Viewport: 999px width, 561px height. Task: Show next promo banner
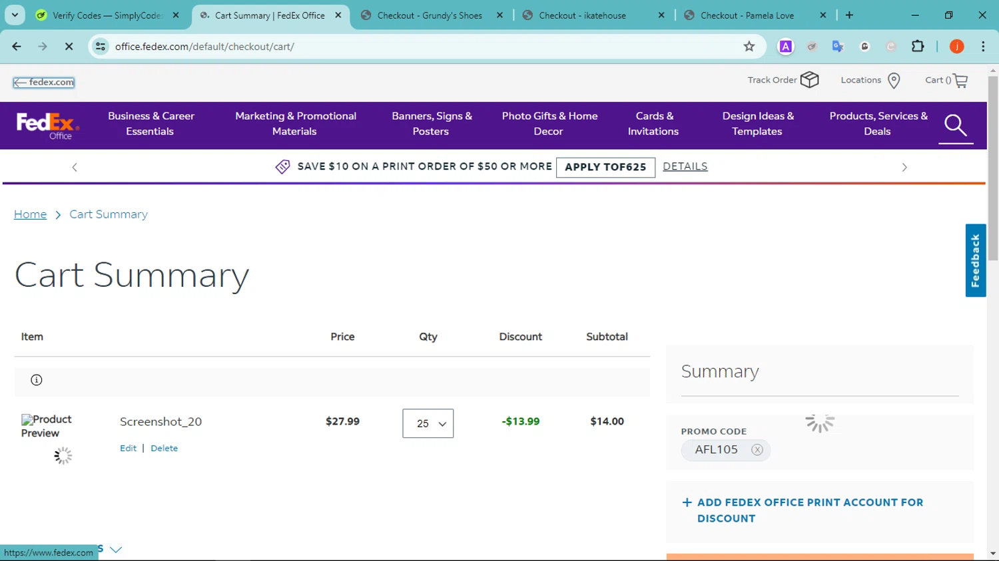tap(904, 167)
